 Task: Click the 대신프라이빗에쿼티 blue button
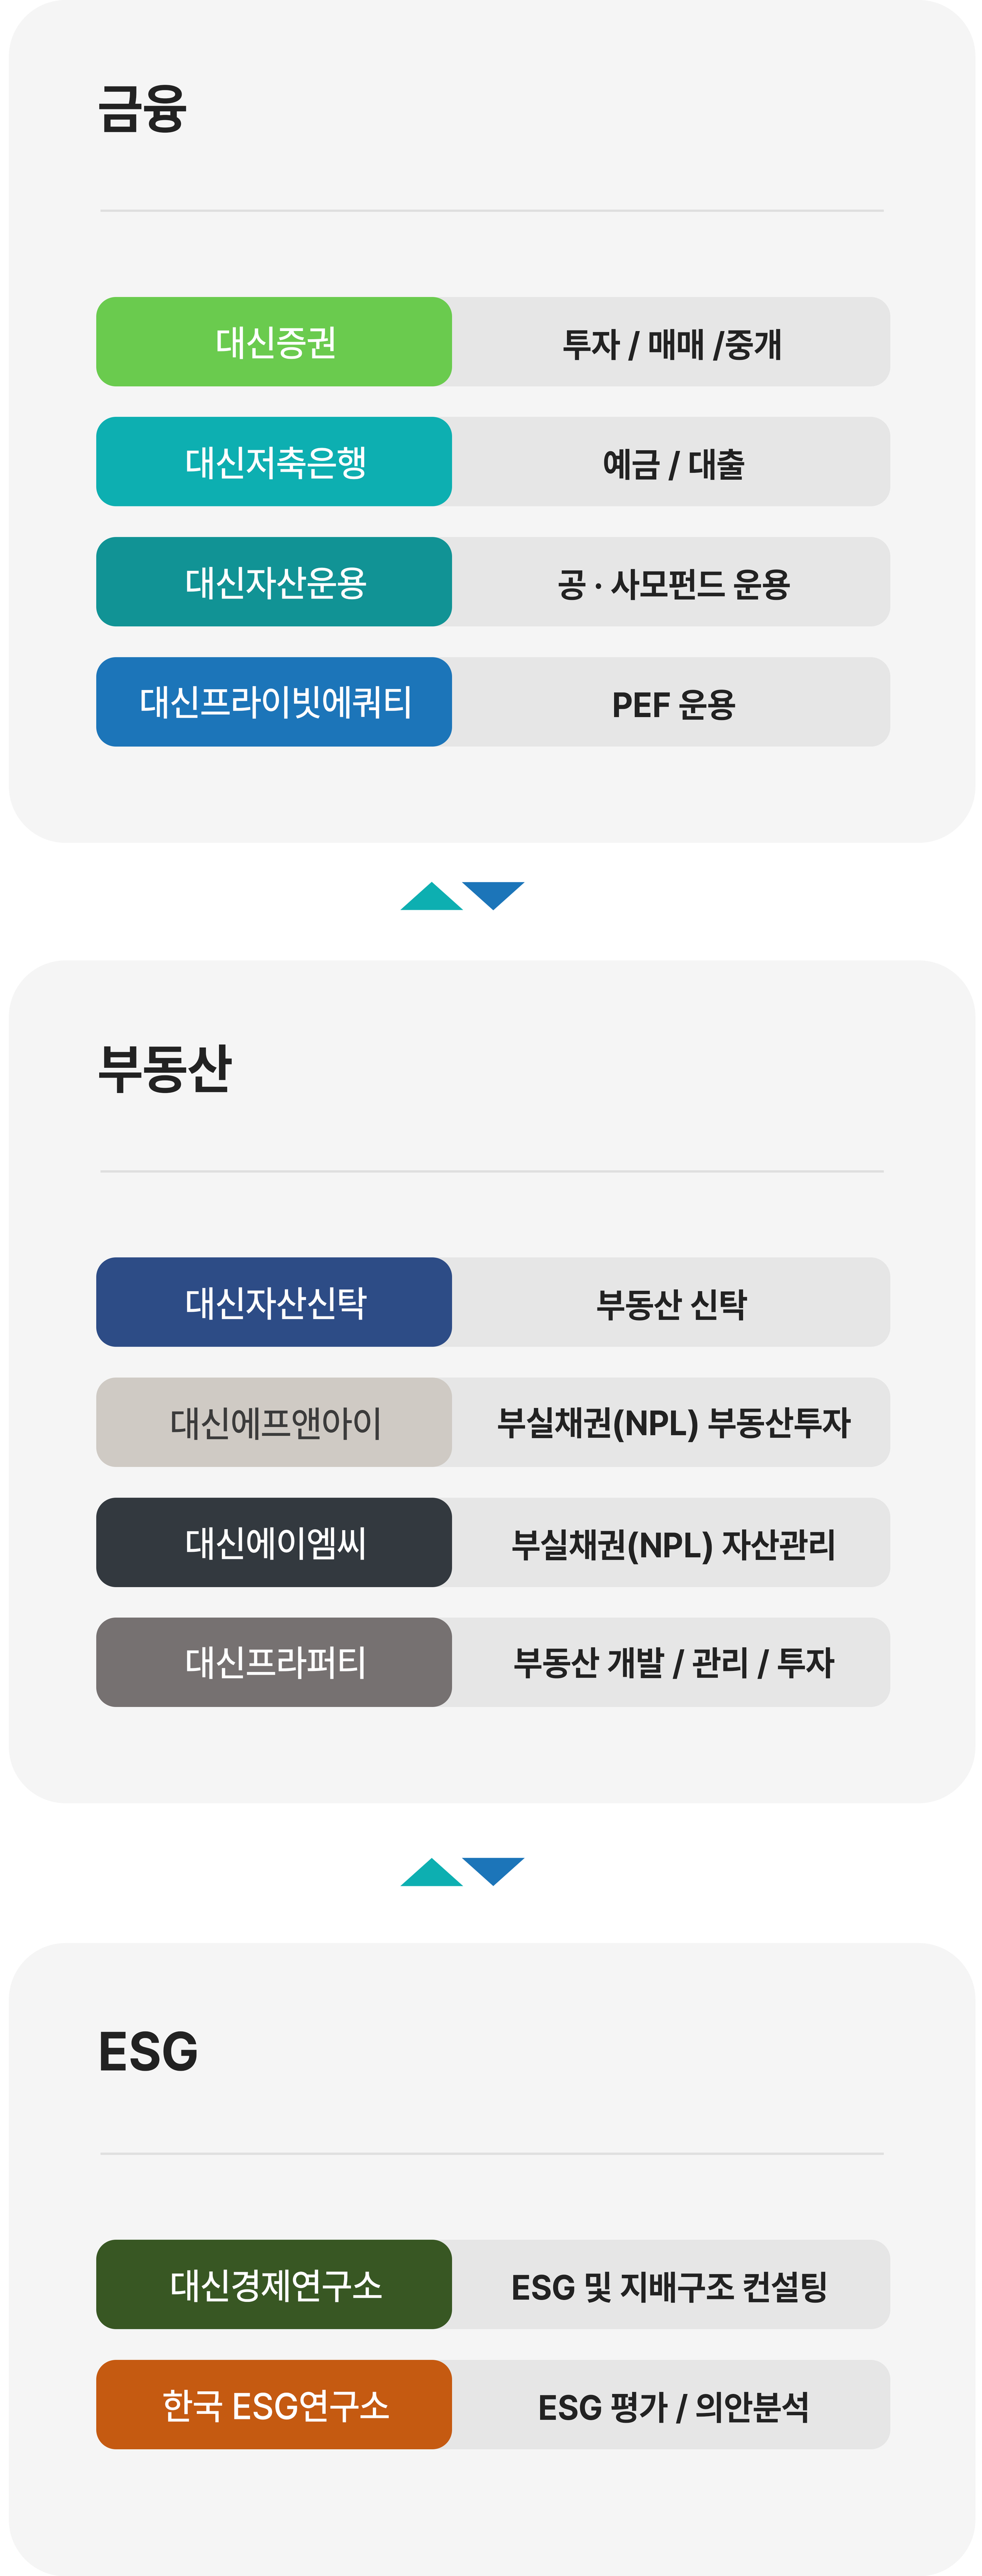[274, 702]
